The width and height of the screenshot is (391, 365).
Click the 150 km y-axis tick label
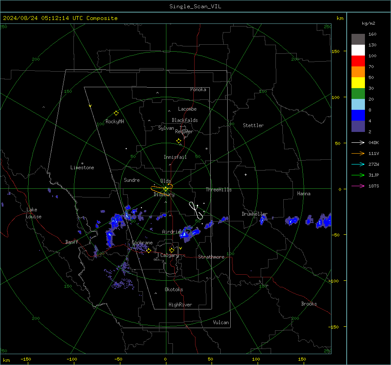pyautogui.click(x=336, y=51)
